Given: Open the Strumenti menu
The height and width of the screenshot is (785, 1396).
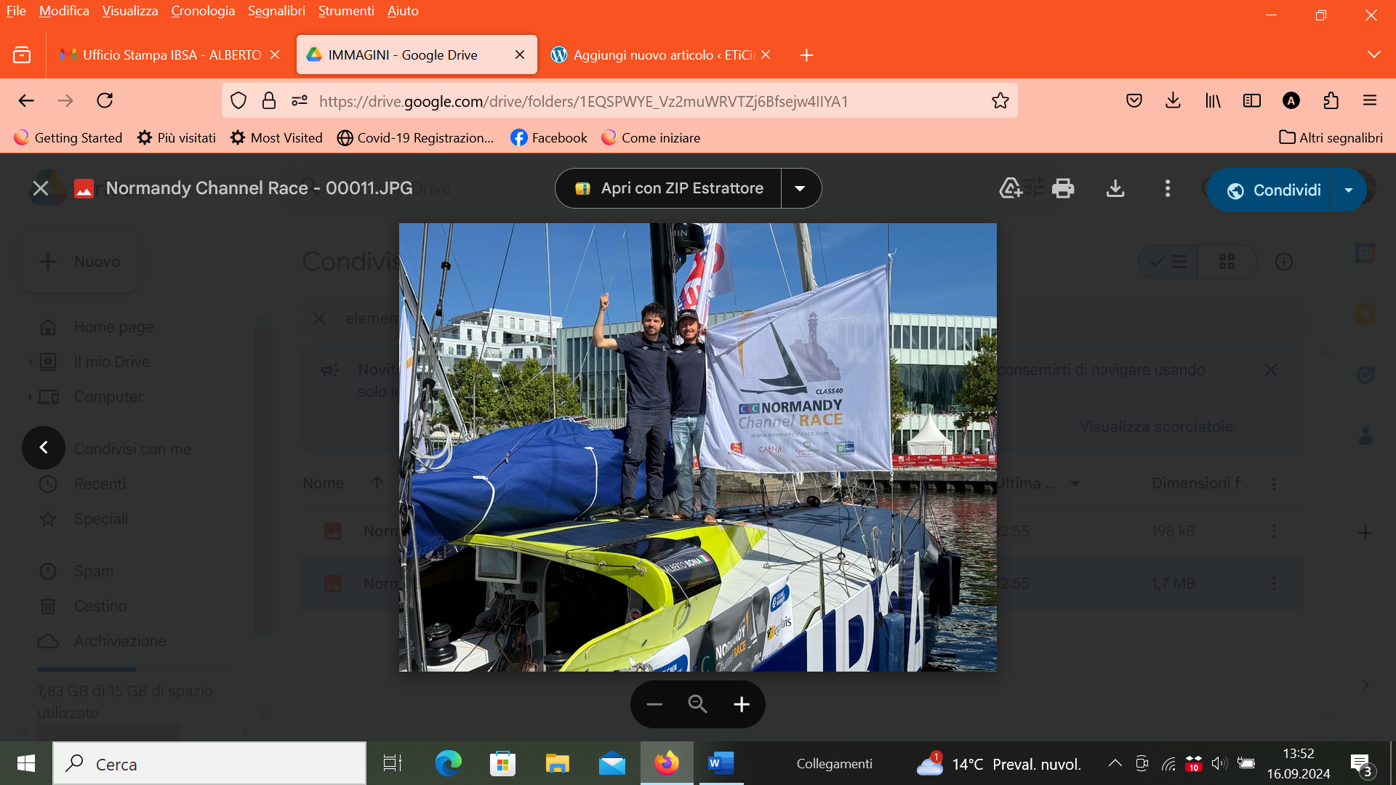Looking at the screenshot, I should (346, 11).
